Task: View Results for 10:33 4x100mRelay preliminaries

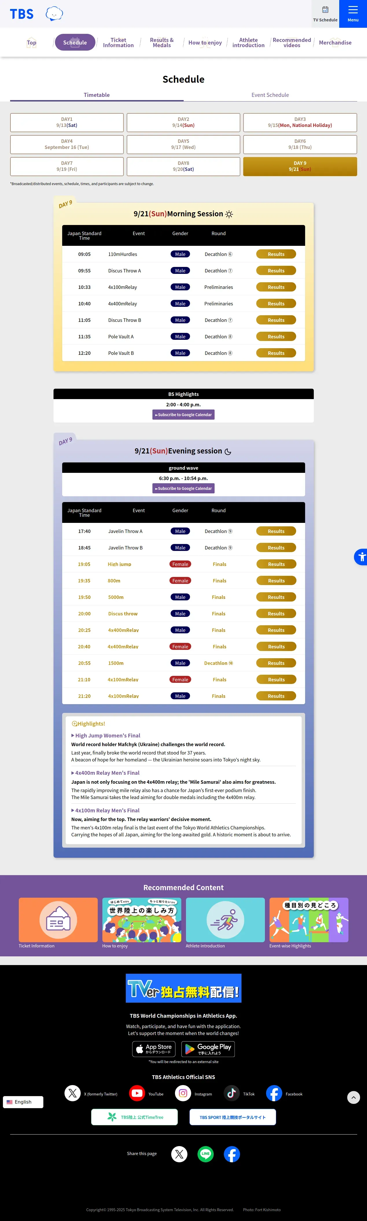Action: coord(276,287)
